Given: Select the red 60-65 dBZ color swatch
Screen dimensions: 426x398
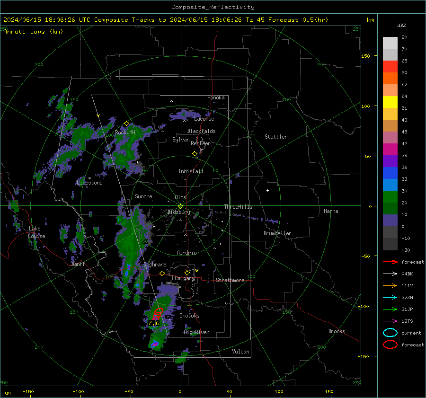Looking at the screenshot, I should point(390,67).
